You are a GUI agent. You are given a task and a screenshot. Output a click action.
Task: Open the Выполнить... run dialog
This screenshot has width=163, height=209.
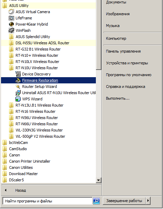point(118,98)
